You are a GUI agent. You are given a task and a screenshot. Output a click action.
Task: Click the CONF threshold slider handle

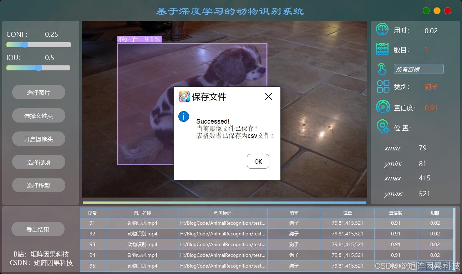coord(25,45)
